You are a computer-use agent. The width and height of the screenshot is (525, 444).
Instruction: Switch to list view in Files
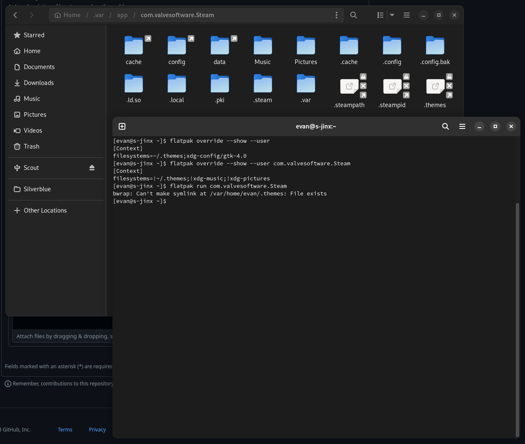coord(379,15)
